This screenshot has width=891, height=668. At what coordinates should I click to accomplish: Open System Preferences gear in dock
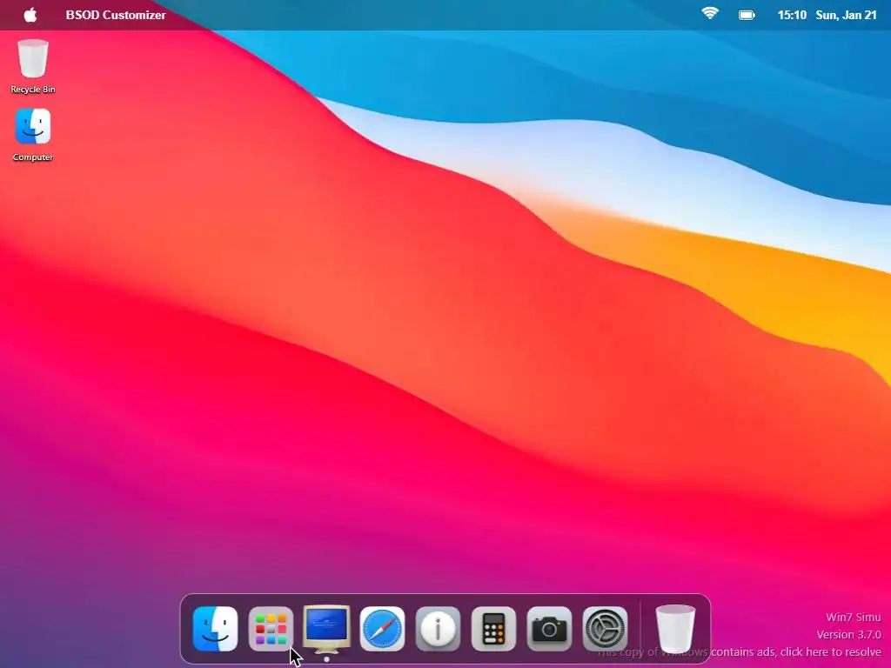point(606,629)
